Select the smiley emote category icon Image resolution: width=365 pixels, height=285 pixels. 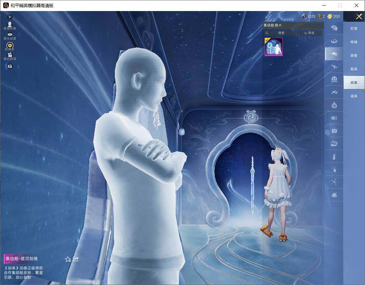tap(334, 79)
